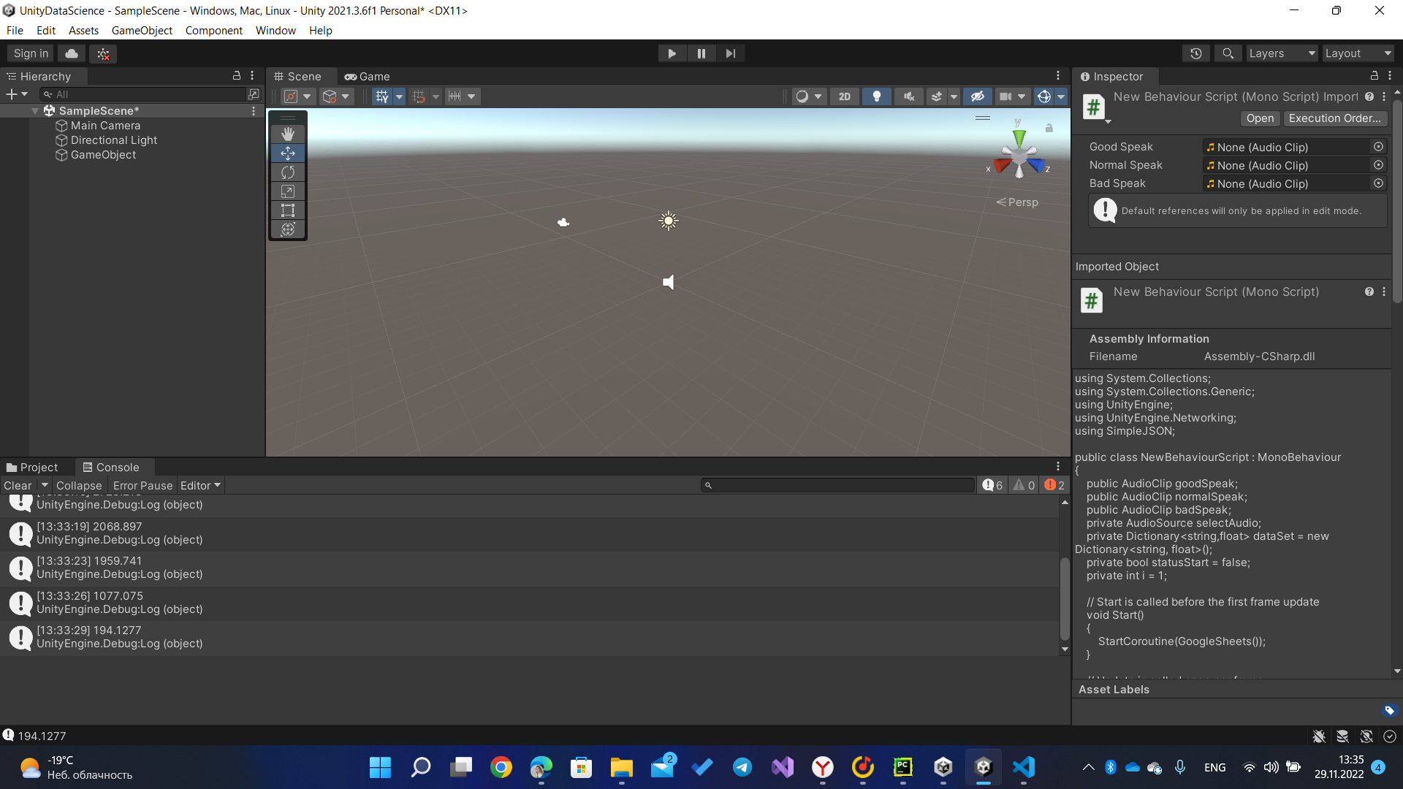1403x789 pixels.
Task: Open the Layout dropdown
Action: tap(1358, 53)
